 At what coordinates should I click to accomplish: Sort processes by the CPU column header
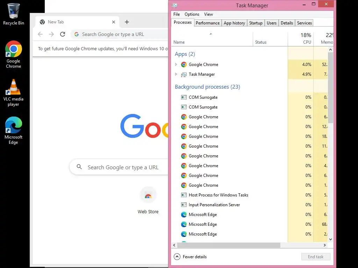(301, 39)
